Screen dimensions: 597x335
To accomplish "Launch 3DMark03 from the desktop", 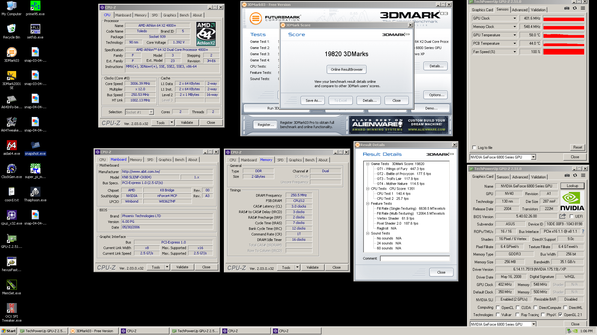I will point(12,55).
